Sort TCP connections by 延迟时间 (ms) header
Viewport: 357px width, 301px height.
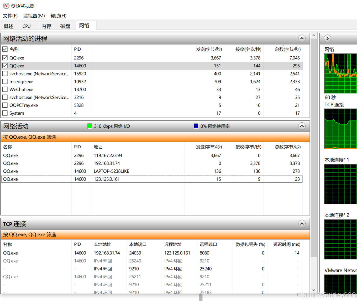point(287,244)
